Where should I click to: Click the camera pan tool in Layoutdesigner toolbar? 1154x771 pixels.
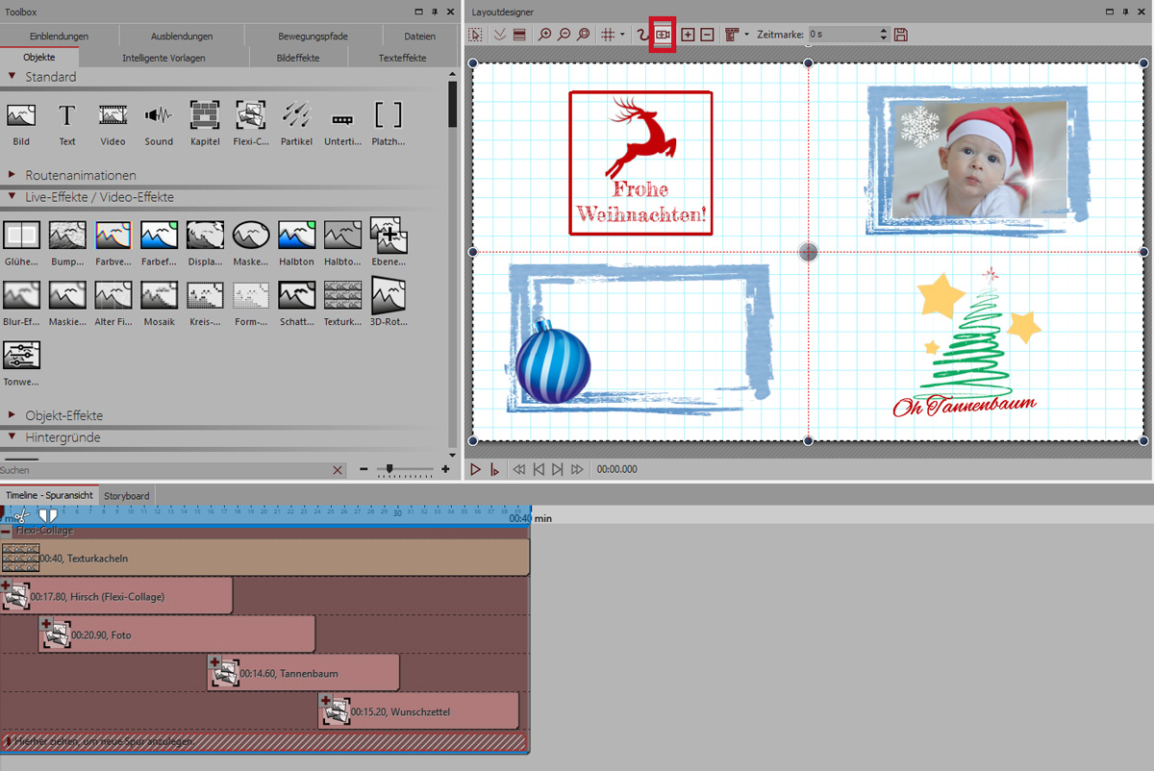pyautogui.click(x=663, y=35)
